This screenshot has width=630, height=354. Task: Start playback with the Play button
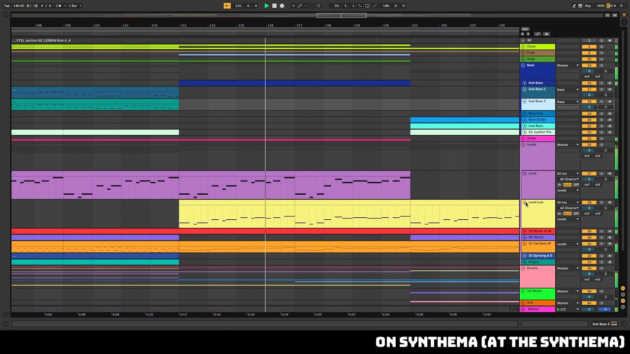[x=267, y=6]
